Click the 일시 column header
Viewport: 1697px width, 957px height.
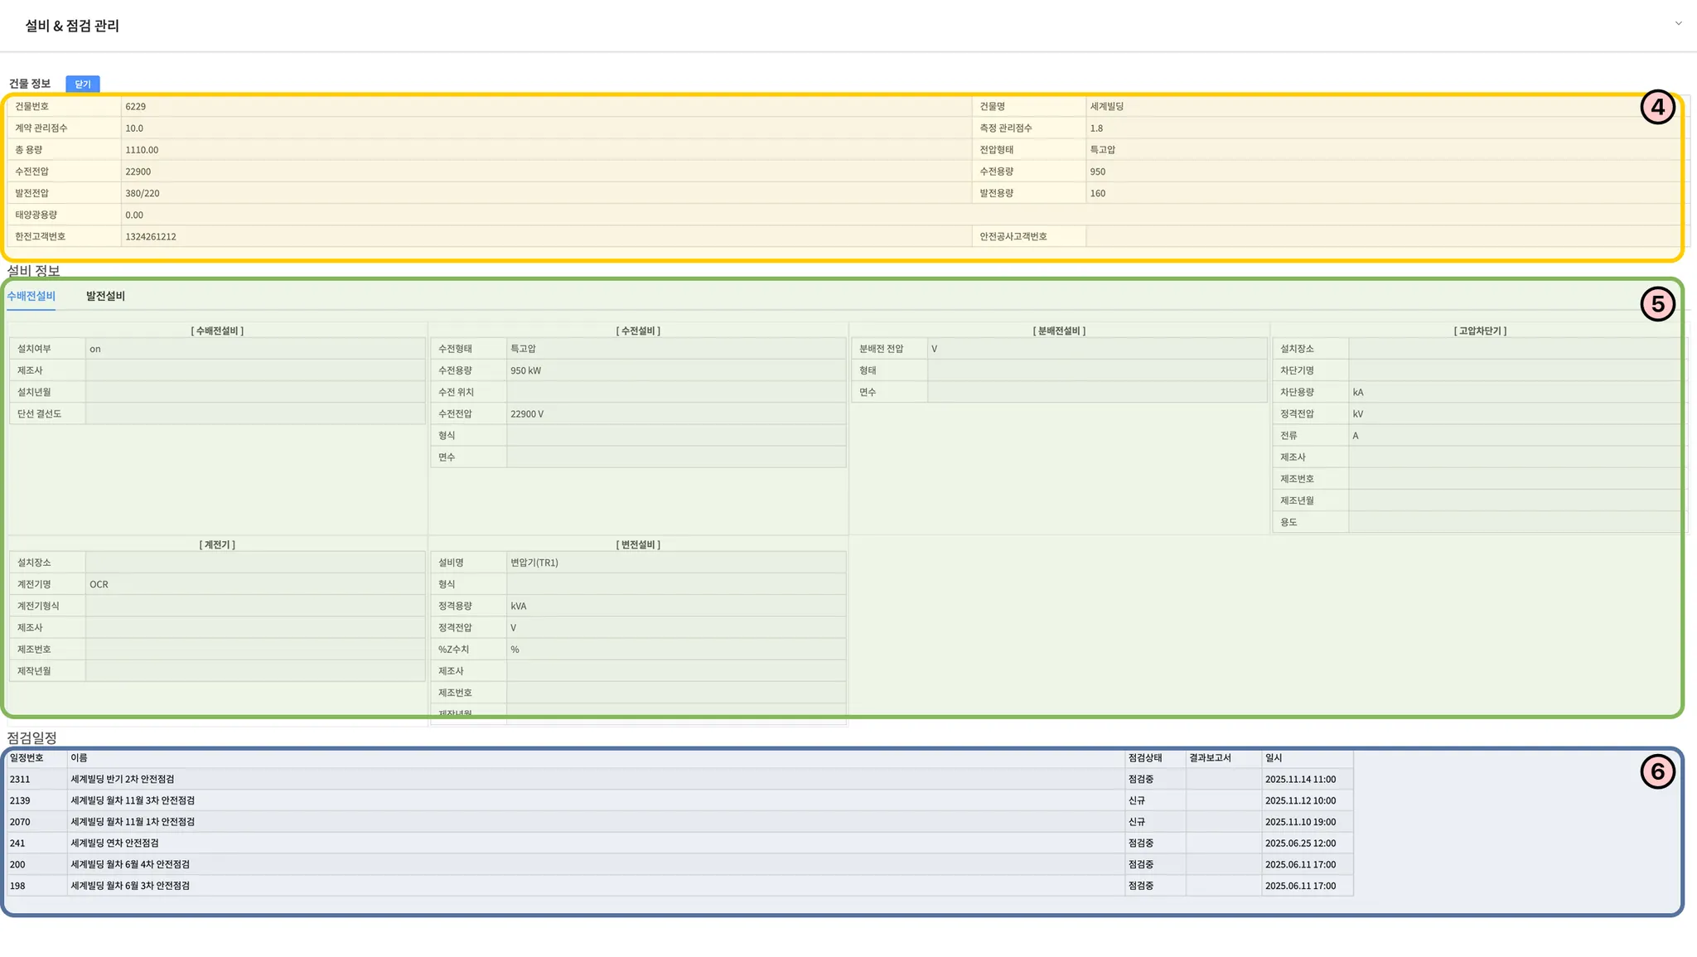tap(1274, 758)
